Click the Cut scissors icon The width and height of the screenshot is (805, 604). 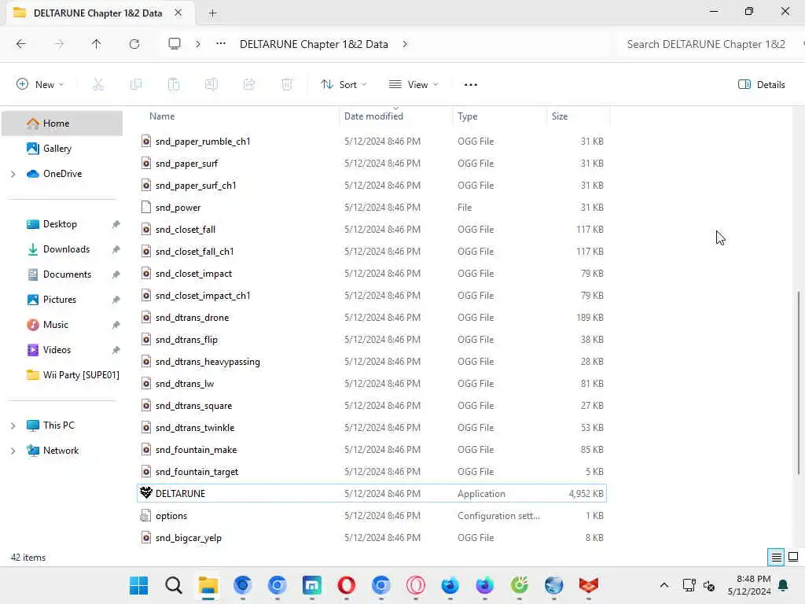98,85
